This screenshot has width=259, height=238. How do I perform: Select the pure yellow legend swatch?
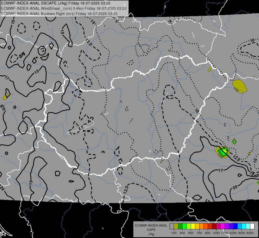click(x=193, y=226)
